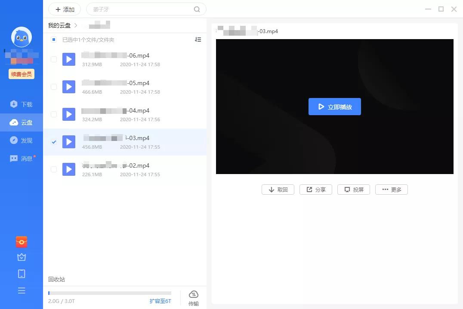Click the 2.0G / 3.0T storage text
Screen dimensions: 463x309
62,301
